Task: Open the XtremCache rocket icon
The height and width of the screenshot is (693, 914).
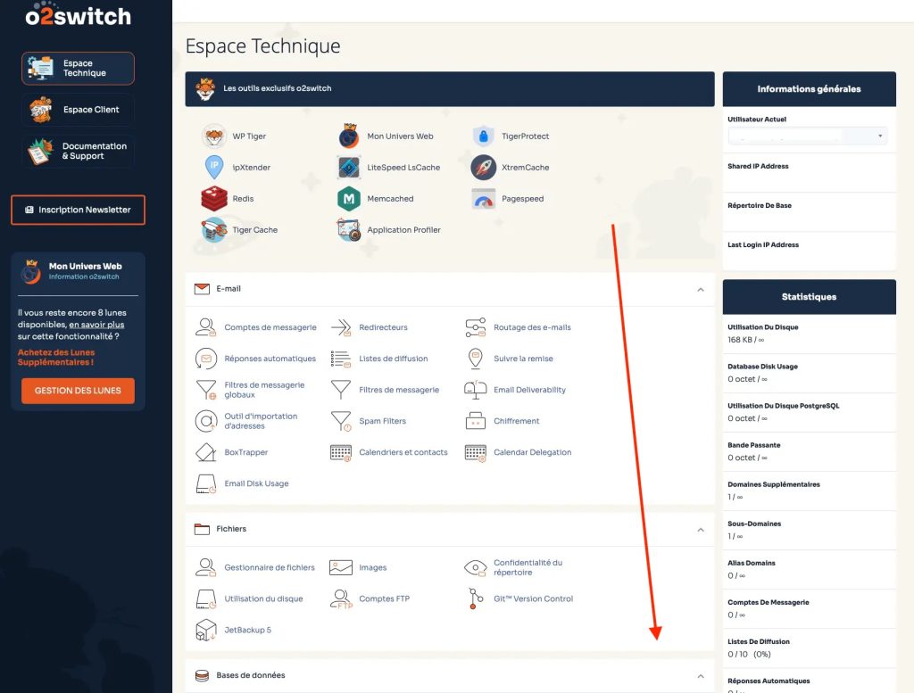Action: 483,167
